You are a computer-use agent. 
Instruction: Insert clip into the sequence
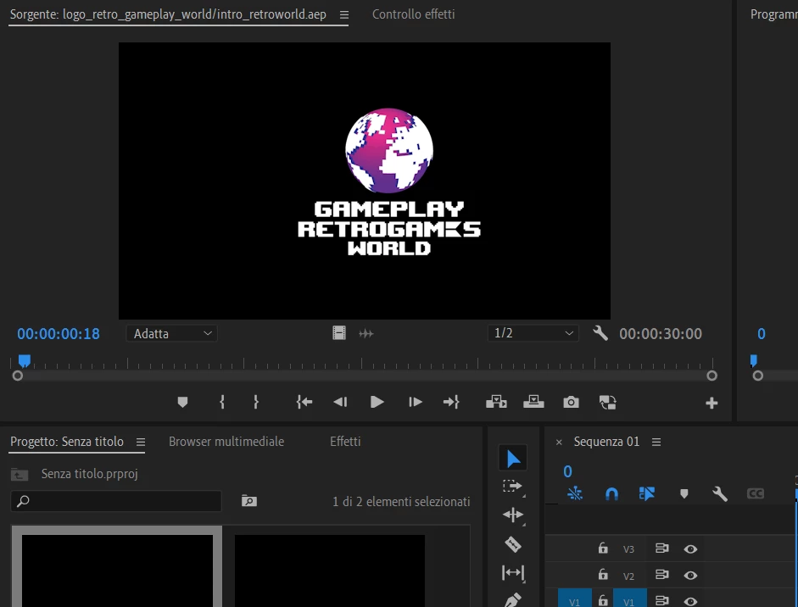click(496, 403)
